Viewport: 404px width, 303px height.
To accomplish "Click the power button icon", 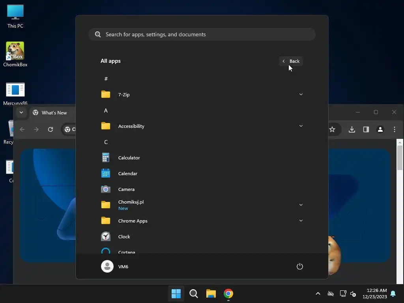I will [300, 266].
